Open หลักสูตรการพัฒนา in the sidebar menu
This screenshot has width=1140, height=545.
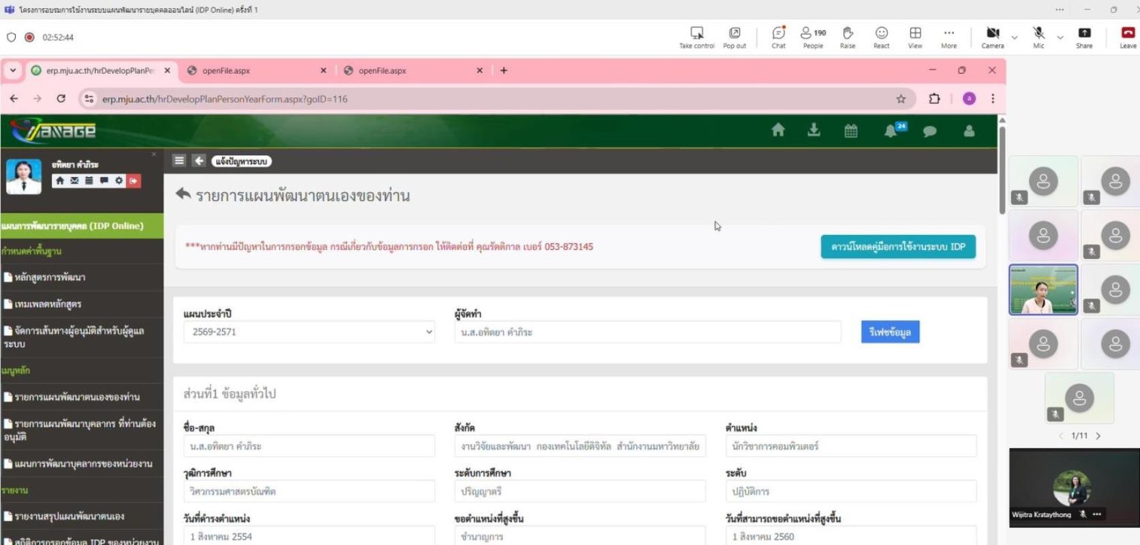[50, 277]
